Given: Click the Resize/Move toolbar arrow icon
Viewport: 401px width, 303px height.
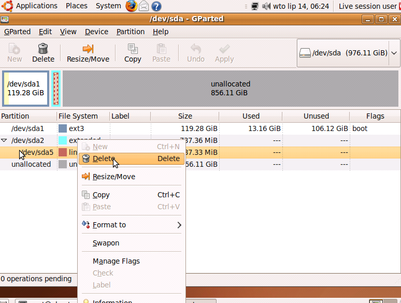Looking at the screenshot, I should click(88, 49).
